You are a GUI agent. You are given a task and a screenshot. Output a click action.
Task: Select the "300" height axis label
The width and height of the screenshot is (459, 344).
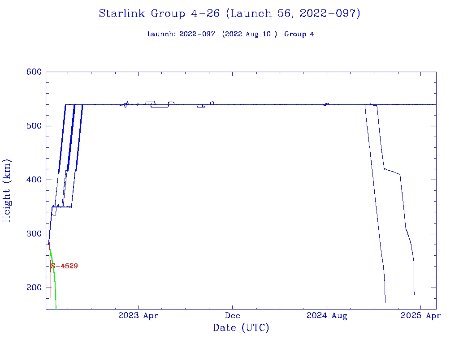click(34, 234)
